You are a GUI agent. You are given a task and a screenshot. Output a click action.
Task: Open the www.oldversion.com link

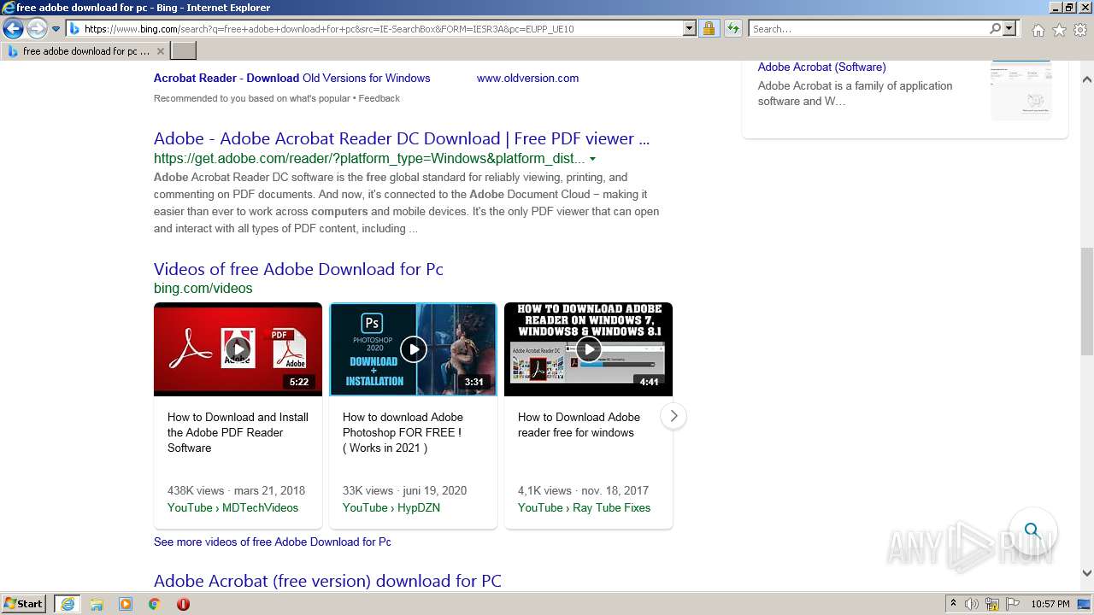pos(527,78)
